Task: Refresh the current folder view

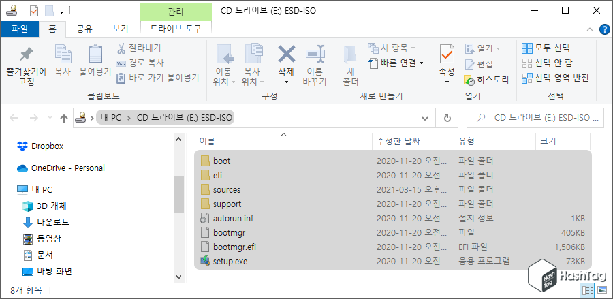Action: [448, 118]
